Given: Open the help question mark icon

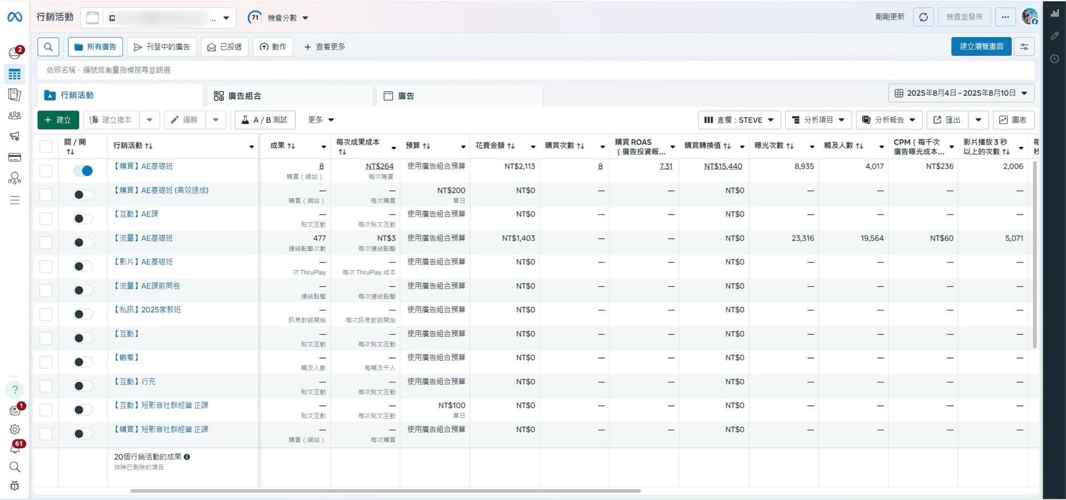Looking at the screenshot, I should 15,389.
